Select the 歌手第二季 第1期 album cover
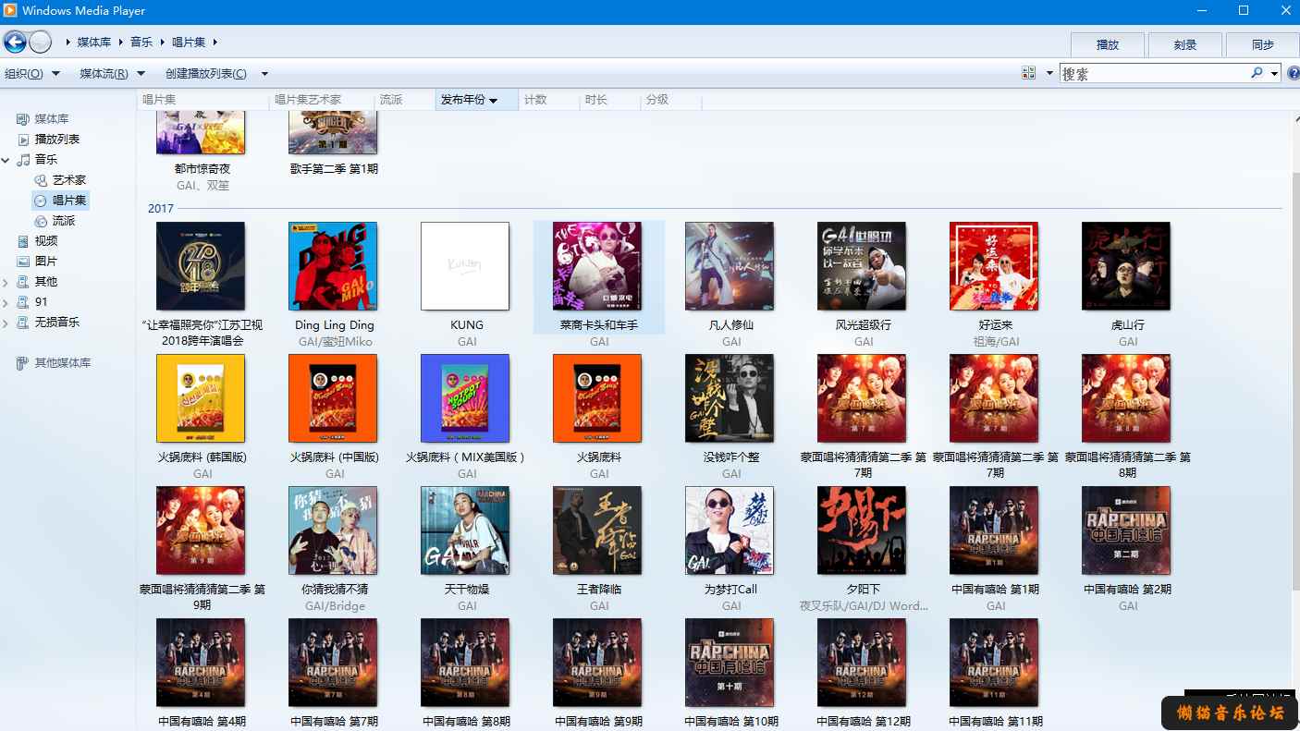The width and height of the screenshot is (1300, 731). (x=333, y=131)
